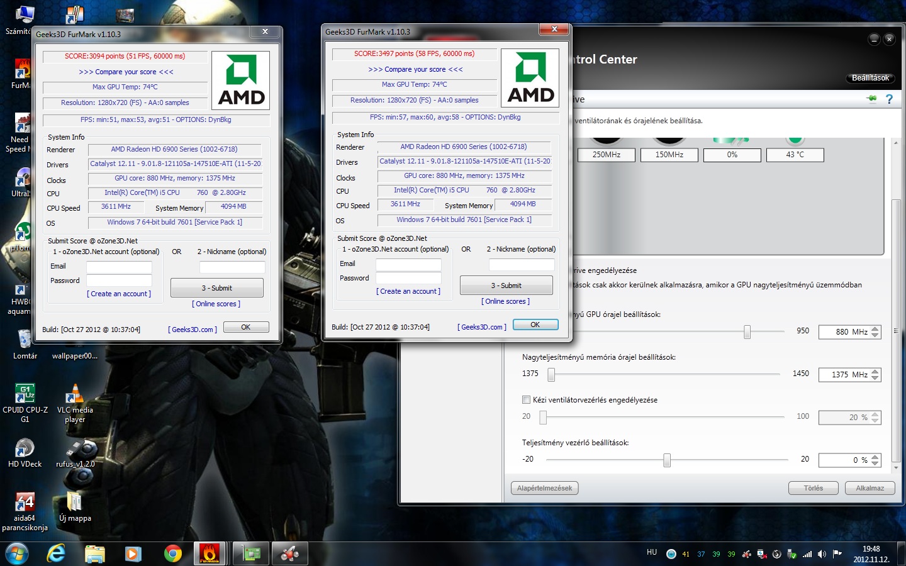Increase memory clock 1375 MHz stepper

(x=875, y=371)
